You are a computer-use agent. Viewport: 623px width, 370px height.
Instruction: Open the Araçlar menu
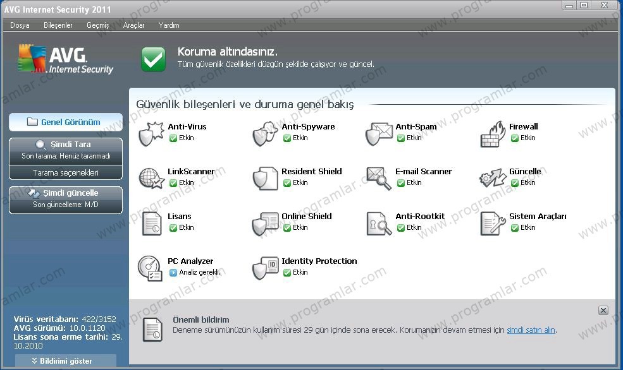[x=133, y=25]
